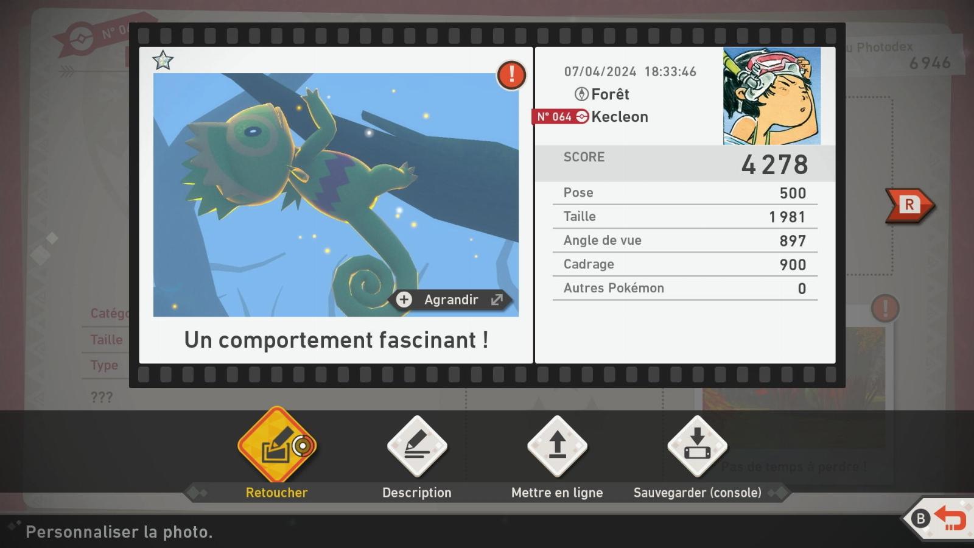The image size is (974, 548).
Task: Expand photo using Agrandir arrow icon
Action: click(x=497, y=300)
